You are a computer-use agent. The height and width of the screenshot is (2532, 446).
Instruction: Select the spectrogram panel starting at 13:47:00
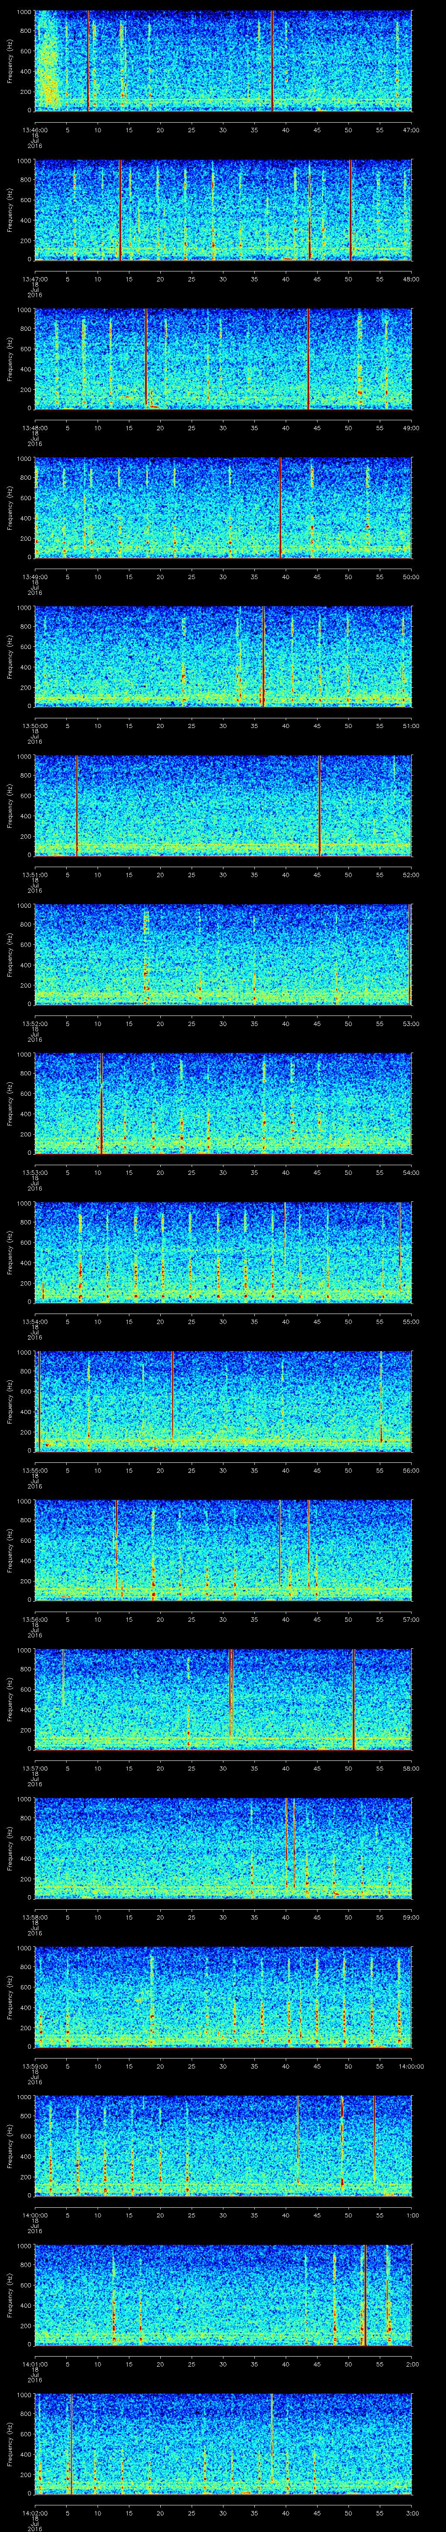tap(223, 210)
